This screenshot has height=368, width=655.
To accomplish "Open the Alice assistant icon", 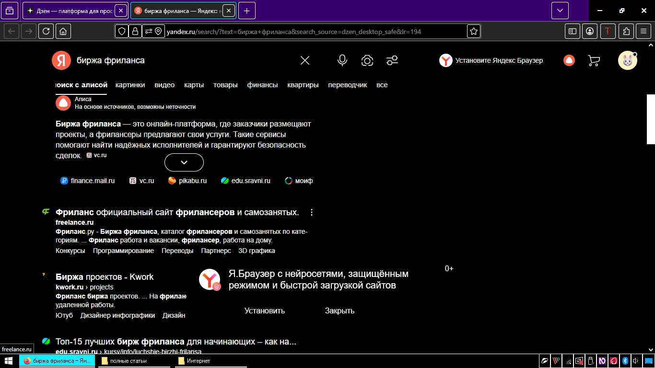I will [568, 60].
